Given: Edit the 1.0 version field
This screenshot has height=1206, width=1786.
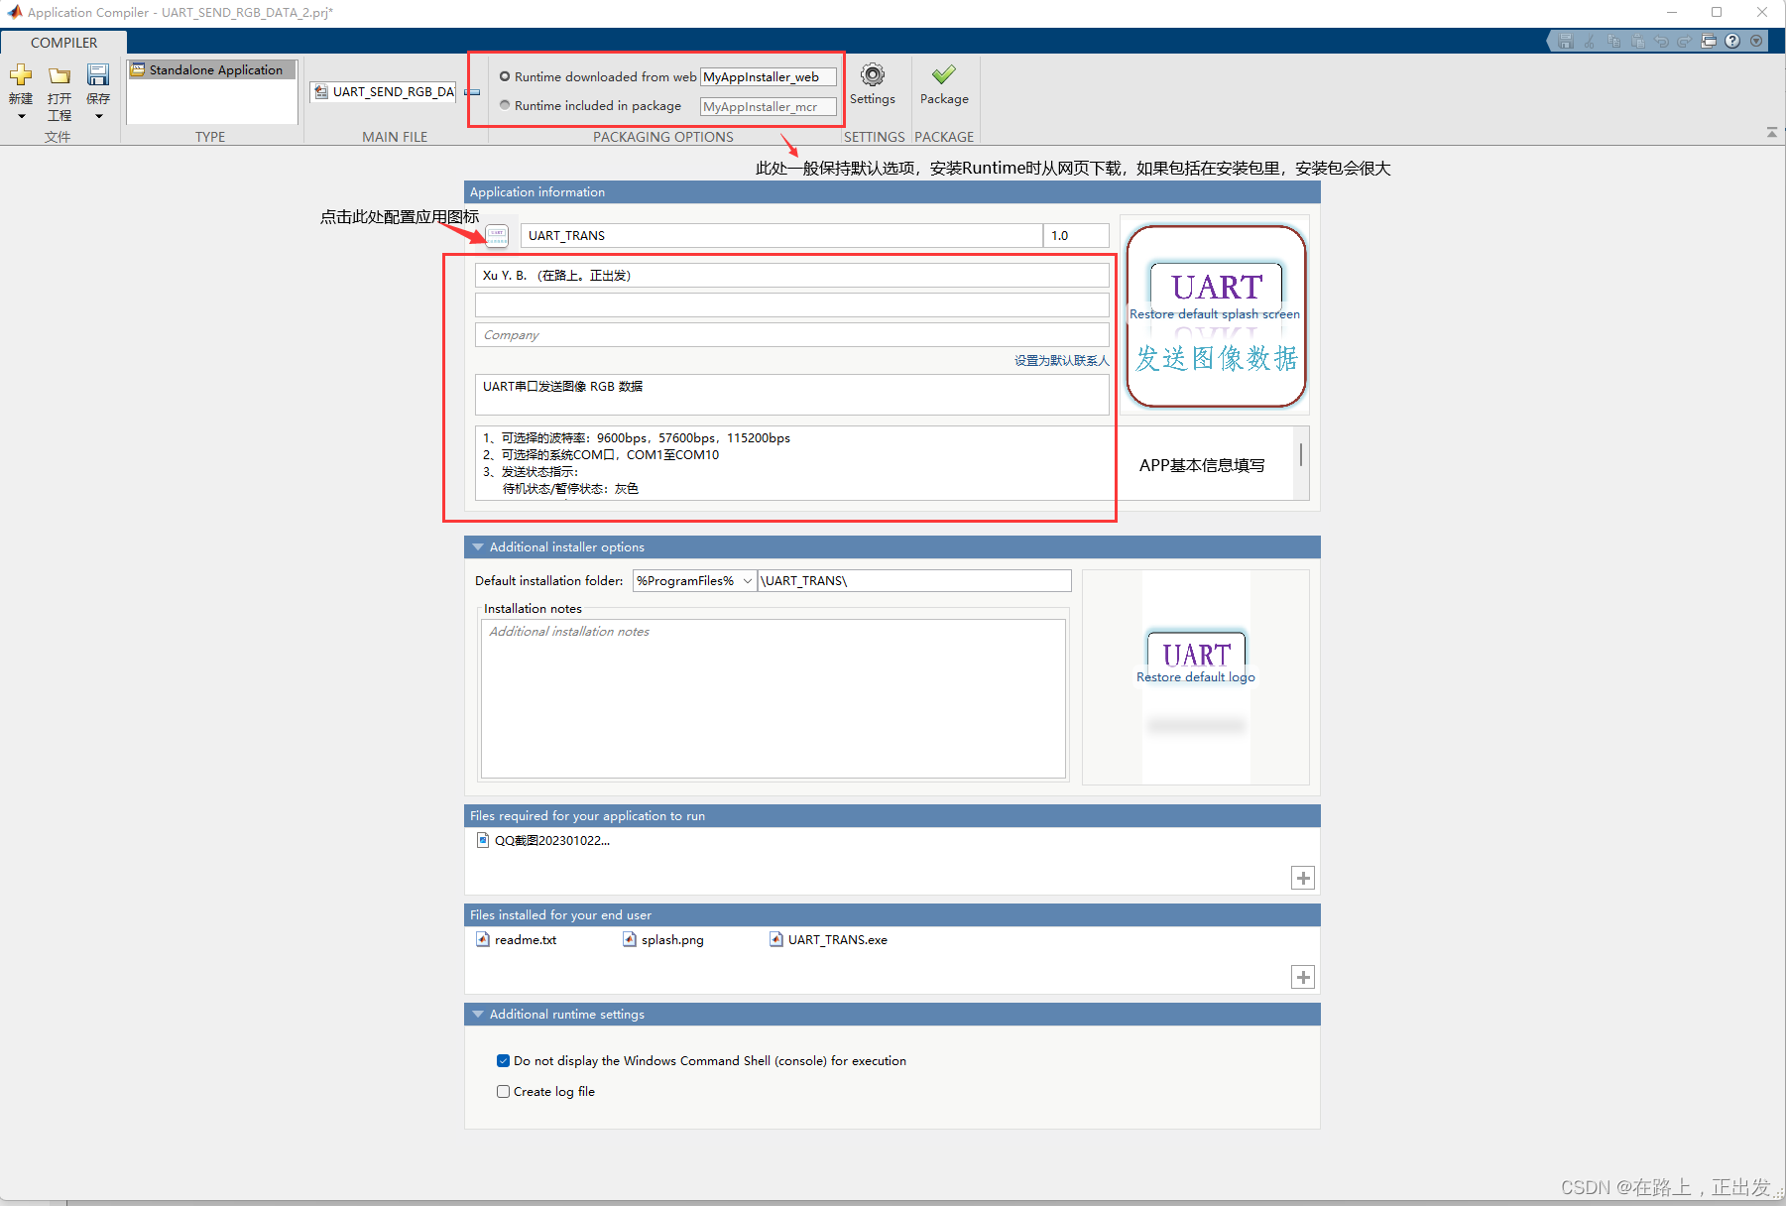Looking at the screenshot, I should [x=1076, y=235].
